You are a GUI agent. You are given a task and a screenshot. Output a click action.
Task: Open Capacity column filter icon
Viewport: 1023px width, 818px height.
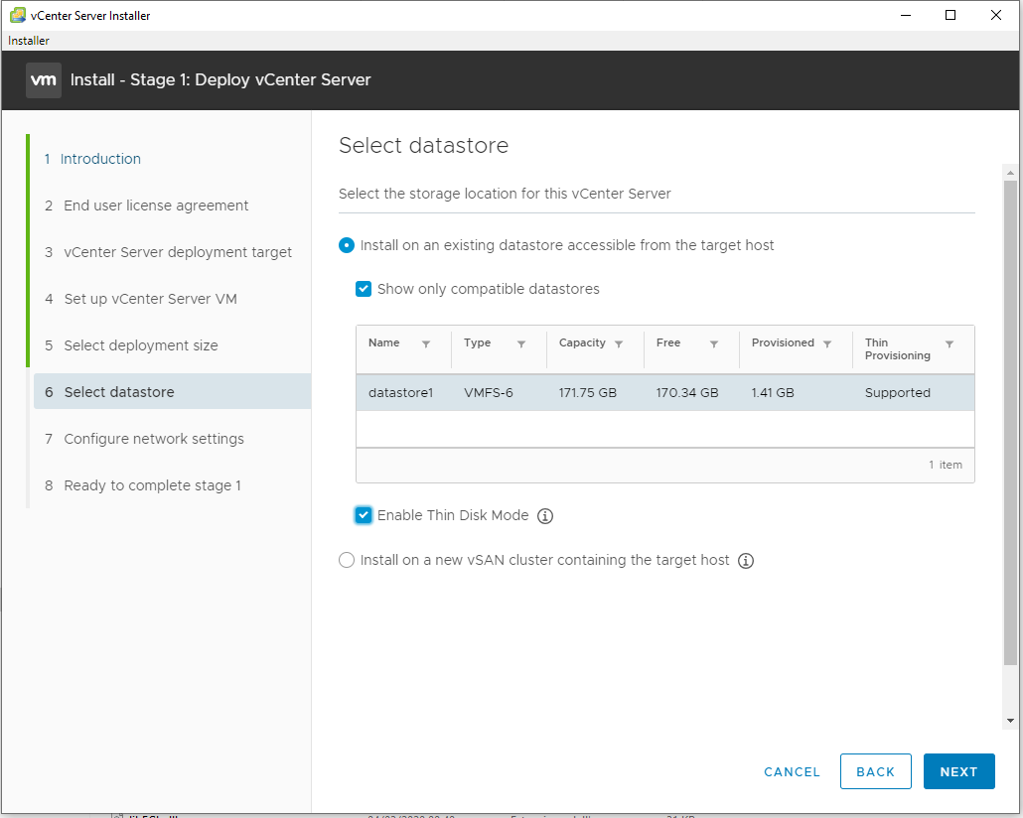(619, 343)
